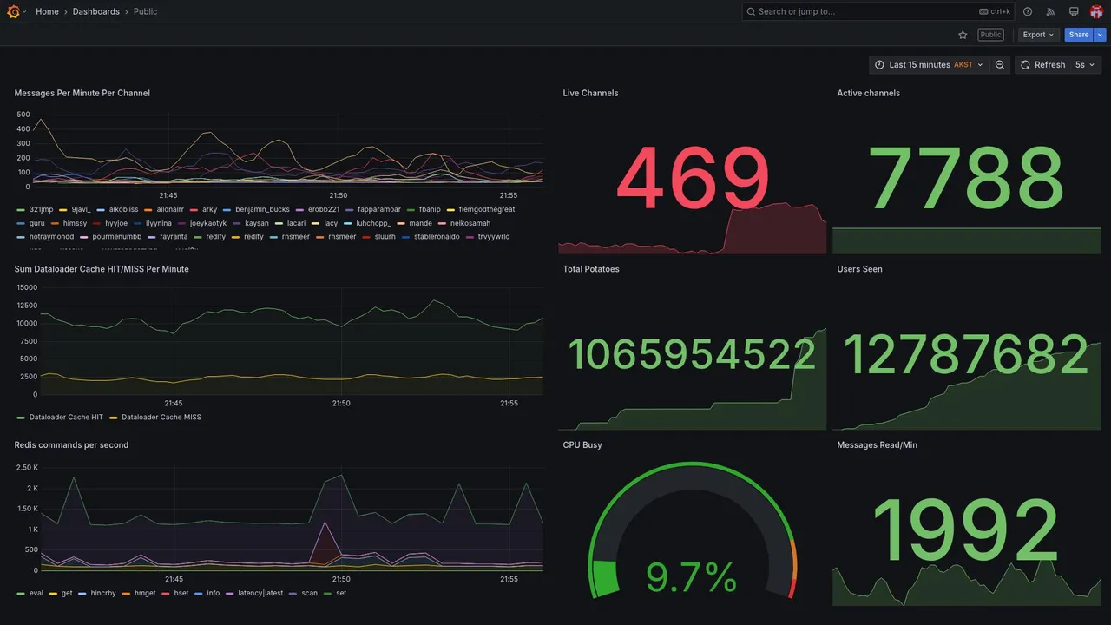
Task: Open the news feed RSS icon
Action: (1050, 11)
